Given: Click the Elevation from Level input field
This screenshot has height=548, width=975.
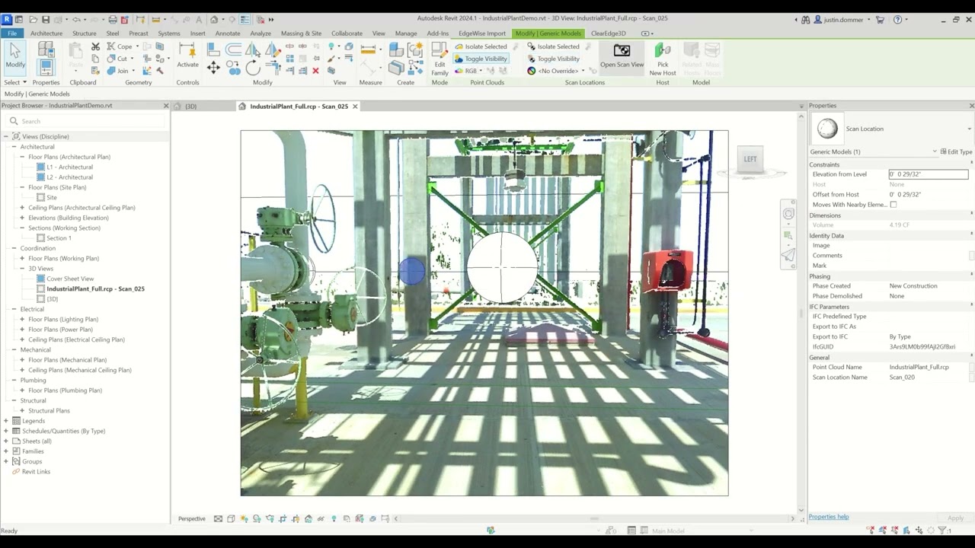Looking at the screenshot, I should 929,174.
